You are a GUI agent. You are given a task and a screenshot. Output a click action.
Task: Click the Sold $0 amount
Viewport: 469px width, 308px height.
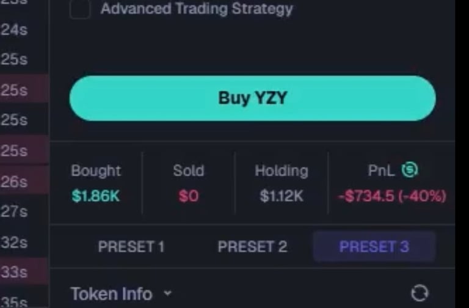188,196
